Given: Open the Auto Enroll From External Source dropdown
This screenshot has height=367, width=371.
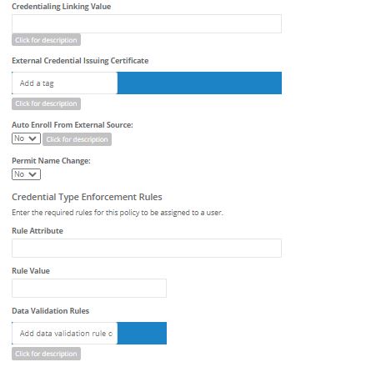Looking at the screenshot, I should [26, 138].
